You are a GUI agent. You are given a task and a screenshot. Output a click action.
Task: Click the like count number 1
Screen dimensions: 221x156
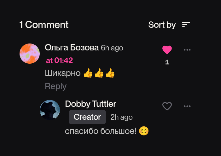(167, 62)
